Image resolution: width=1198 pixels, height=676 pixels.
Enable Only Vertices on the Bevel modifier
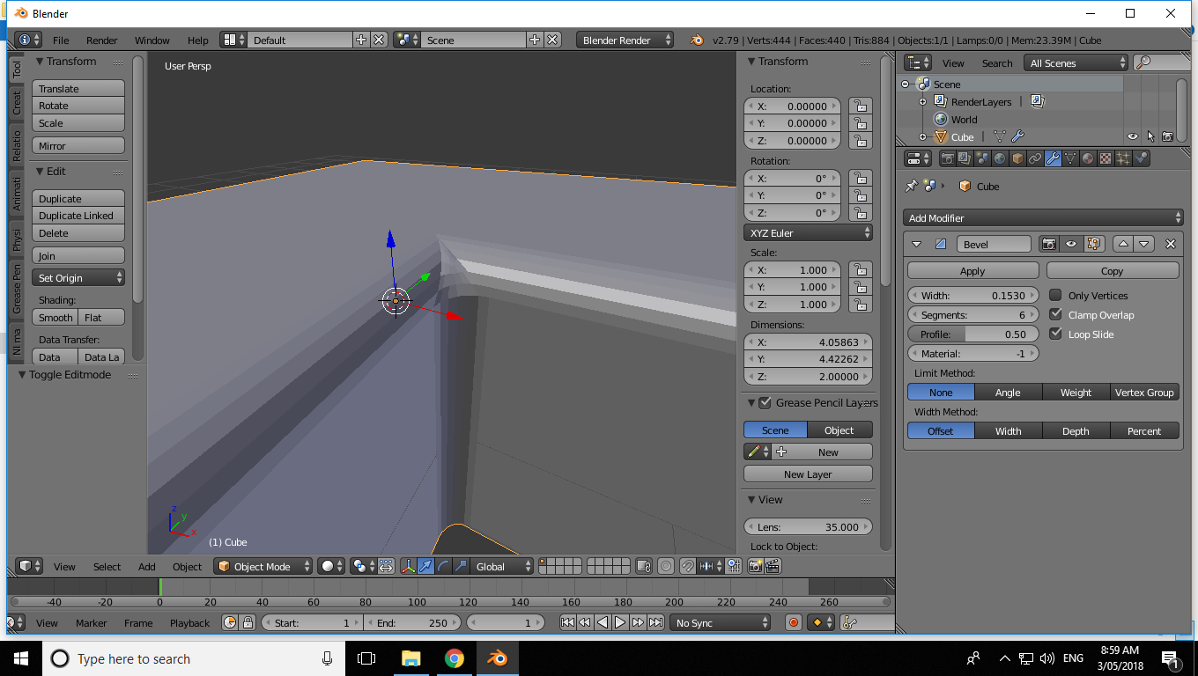(x=1055, y=295)
